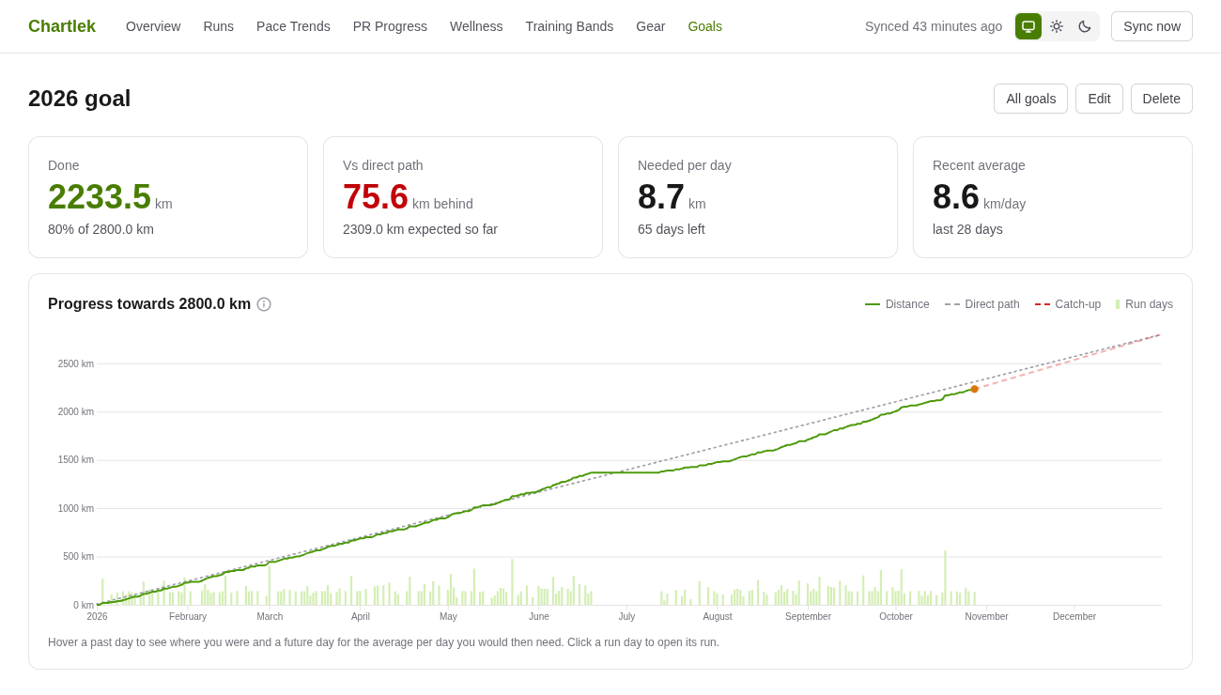
Task: Toggle the Run days legend series
Action: (1144, 304)
